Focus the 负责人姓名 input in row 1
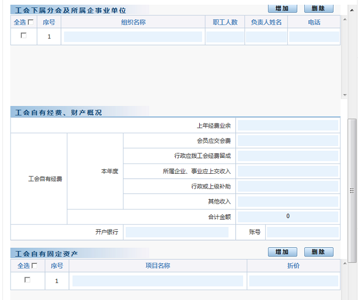The width and height of the screenshot is (358, 300). [266, 37]
